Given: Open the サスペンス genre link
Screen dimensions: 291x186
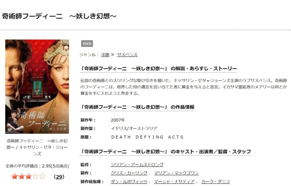Looking at the screenshot, I should pos(127,55).
